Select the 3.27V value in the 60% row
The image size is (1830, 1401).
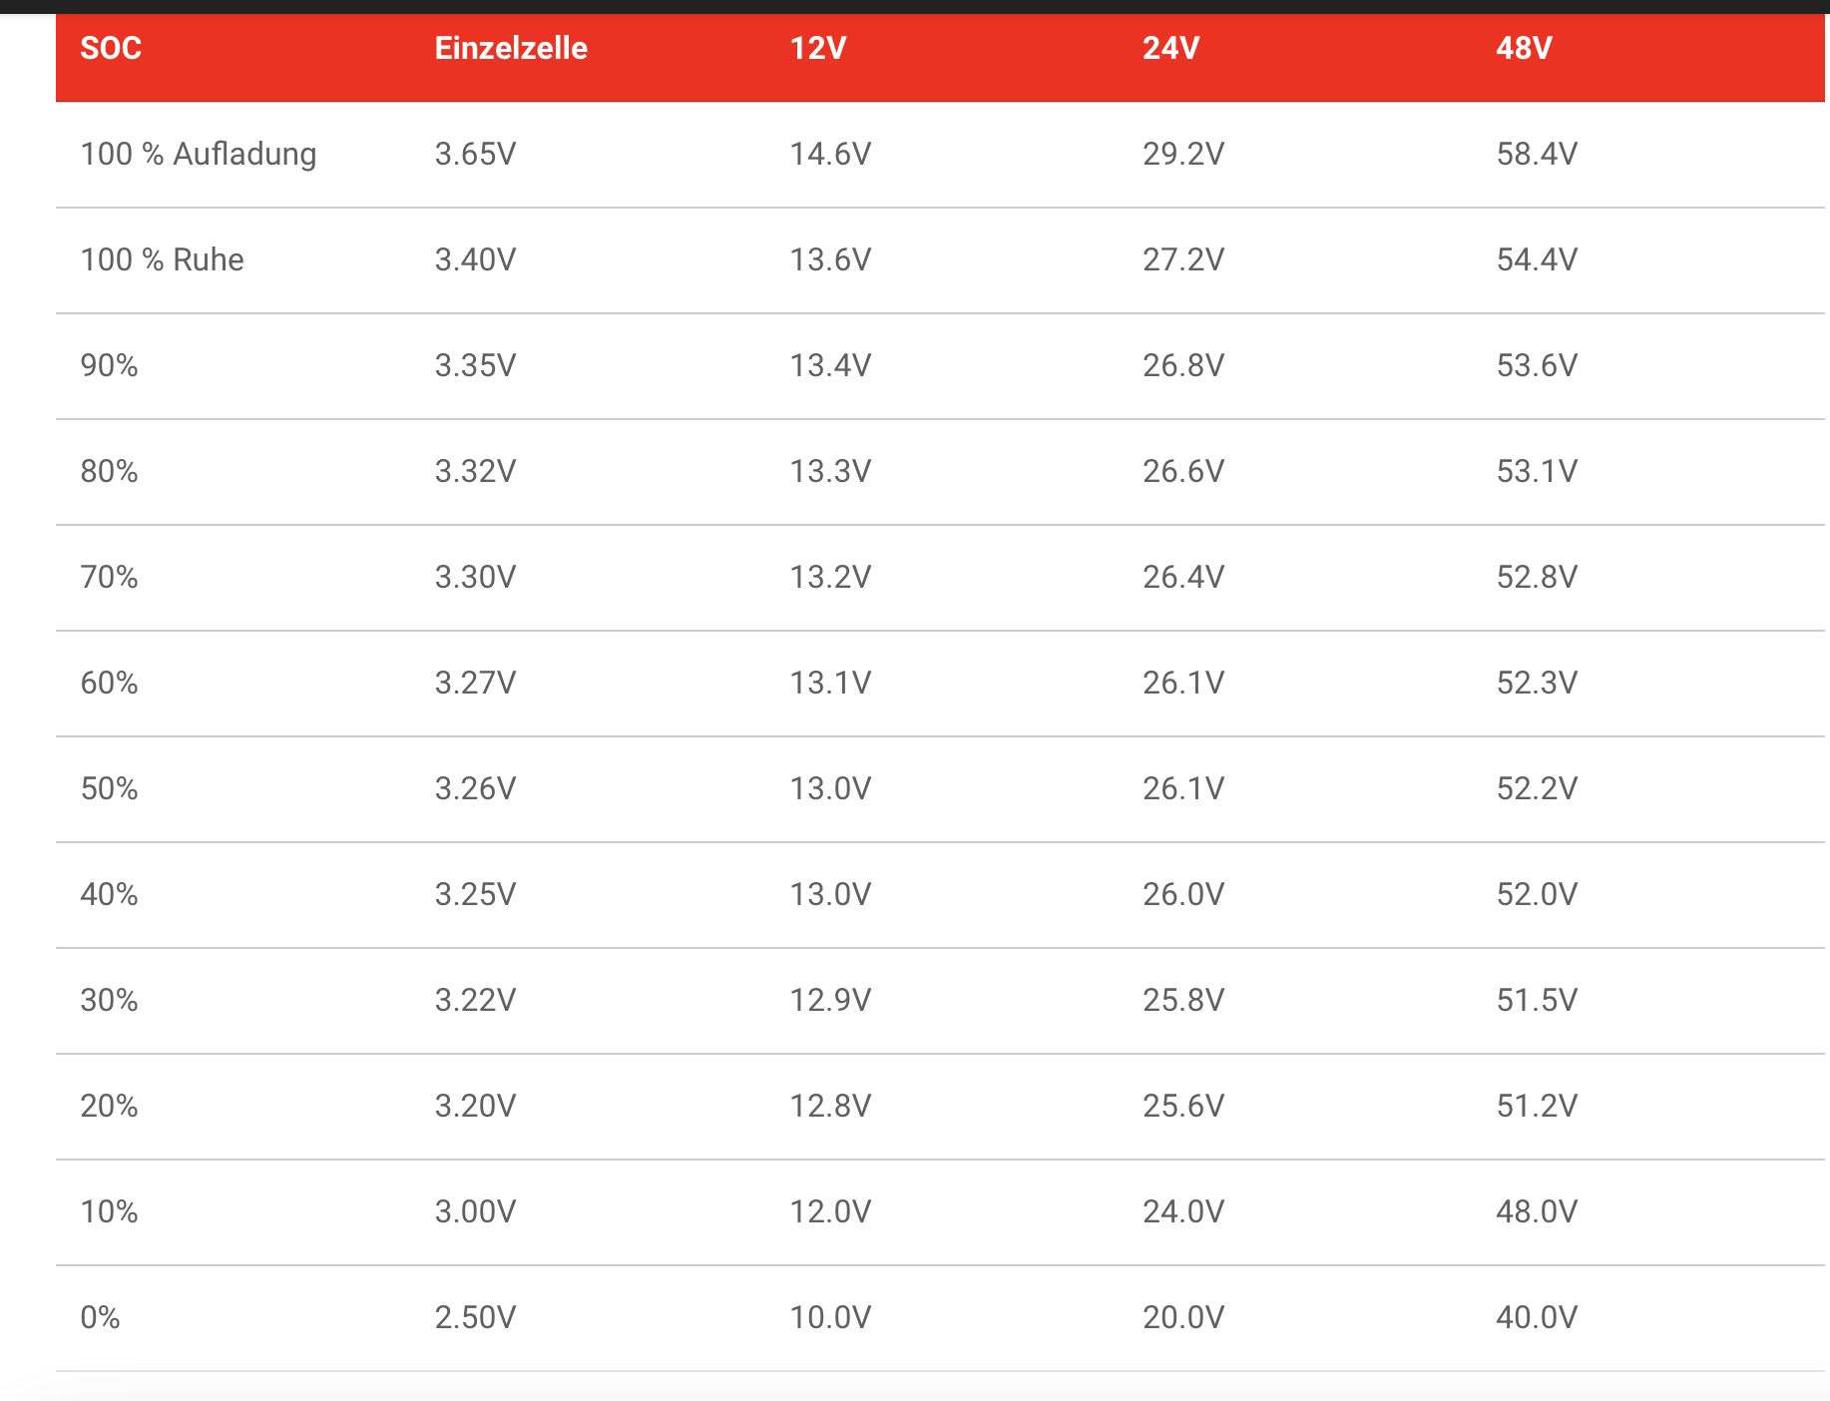(475, 683)
